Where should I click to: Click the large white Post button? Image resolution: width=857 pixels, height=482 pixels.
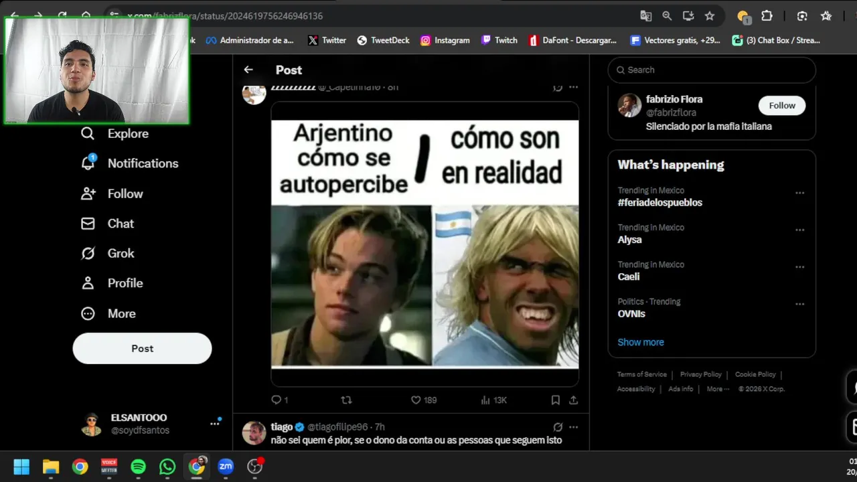[142, 348]
